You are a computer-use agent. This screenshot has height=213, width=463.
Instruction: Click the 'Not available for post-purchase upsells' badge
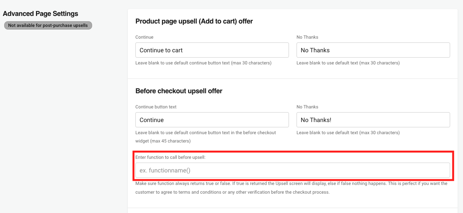(x=48, y=25)
